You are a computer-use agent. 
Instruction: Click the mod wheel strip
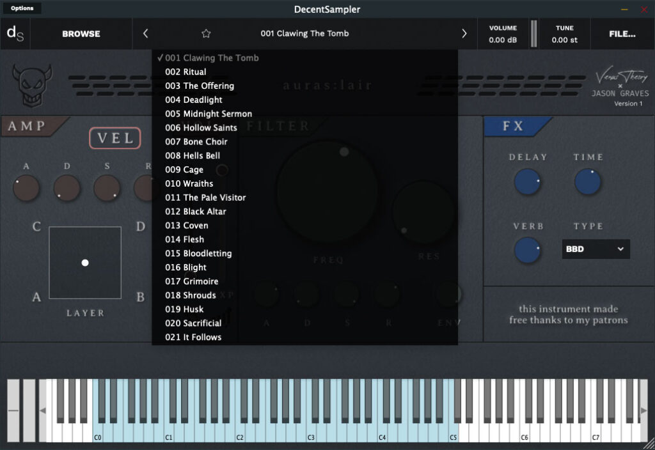29,410
